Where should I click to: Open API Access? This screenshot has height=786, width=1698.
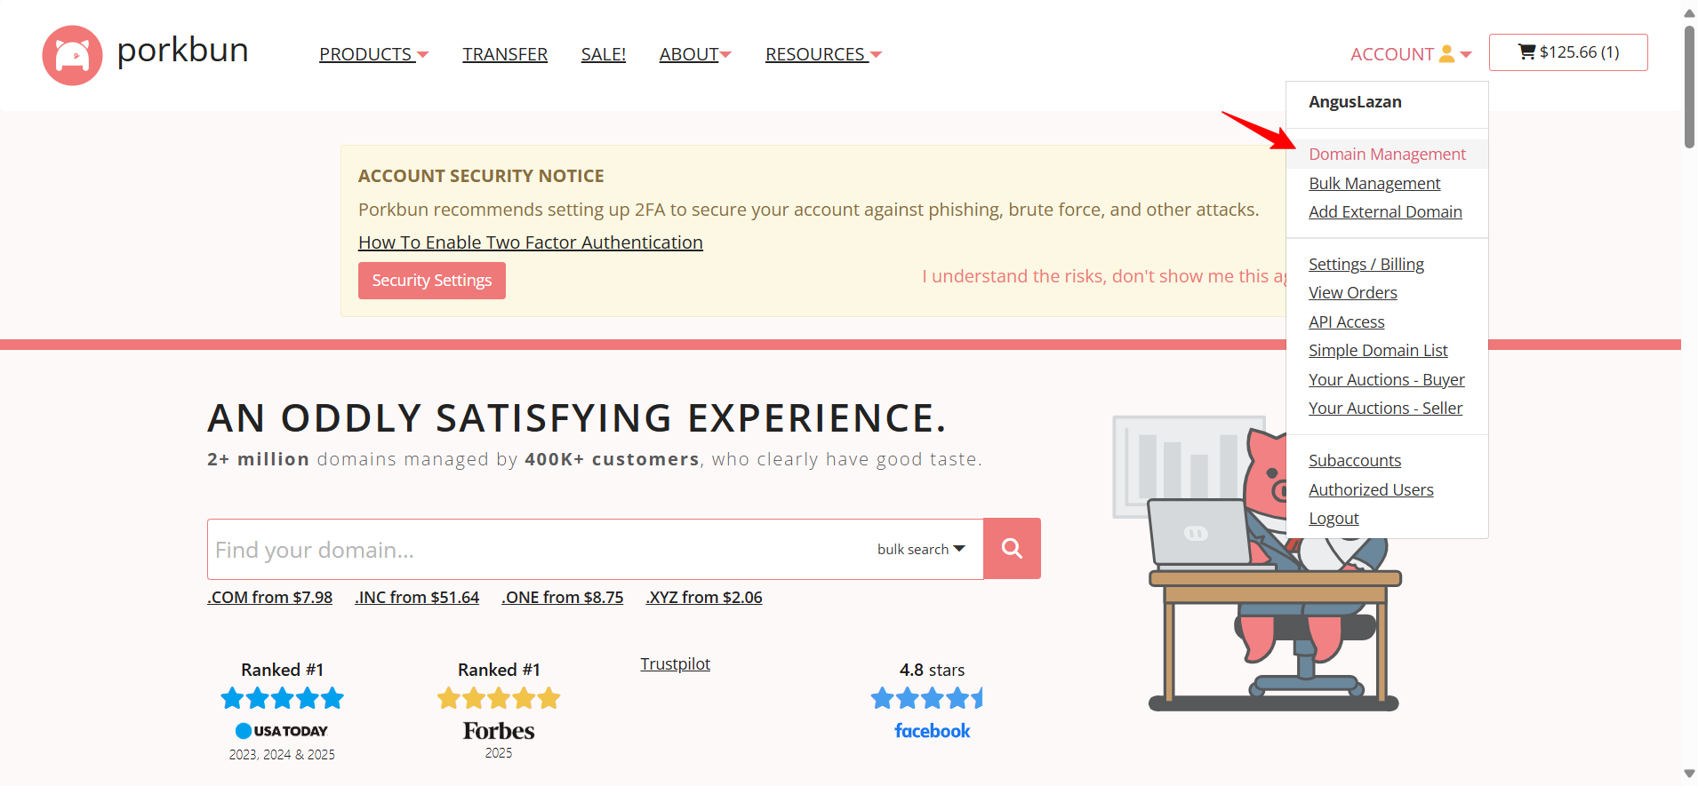[x=1347, y=322]
